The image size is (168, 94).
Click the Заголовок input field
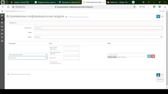(x=98, y=28)
